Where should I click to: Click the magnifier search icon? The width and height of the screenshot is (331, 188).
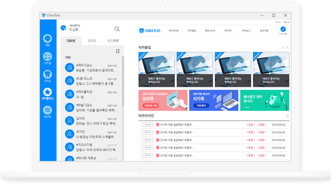117,29
